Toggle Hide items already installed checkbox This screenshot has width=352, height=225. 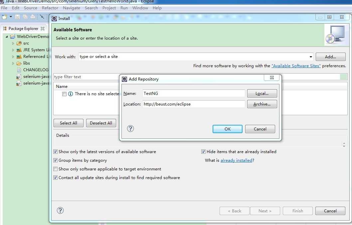point(203,151)
